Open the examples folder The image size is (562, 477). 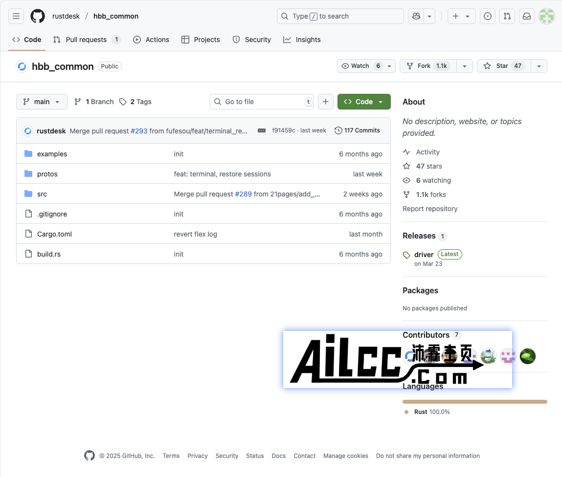52,154
